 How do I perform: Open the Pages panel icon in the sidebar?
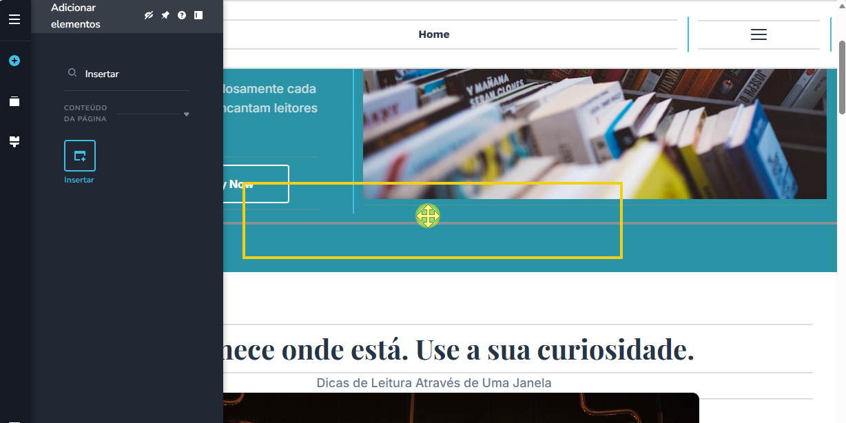(x=14, y=101)
